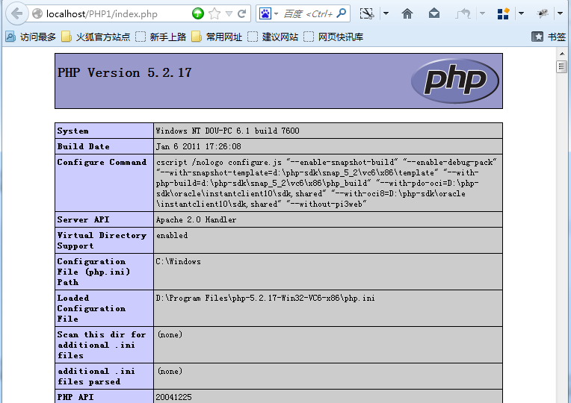Click the Apache 2.0 Handler value
The image size is (571, 403).
197,219
